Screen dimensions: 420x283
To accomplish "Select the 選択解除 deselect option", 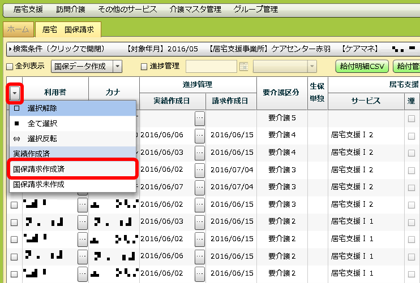I will click(x=42, y=108).
